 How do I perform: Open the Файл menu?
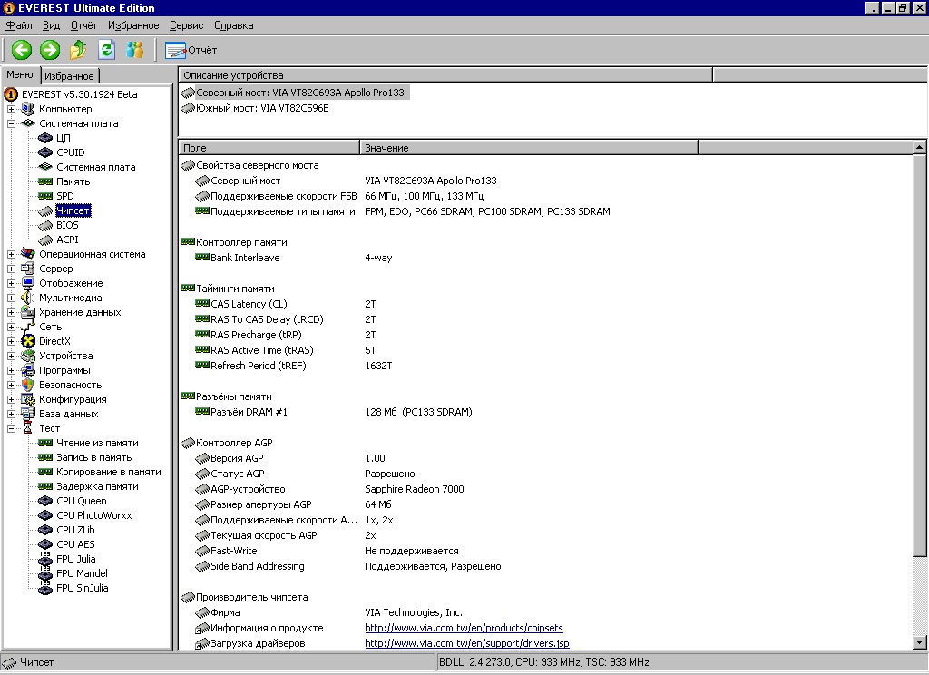(19, 25)
